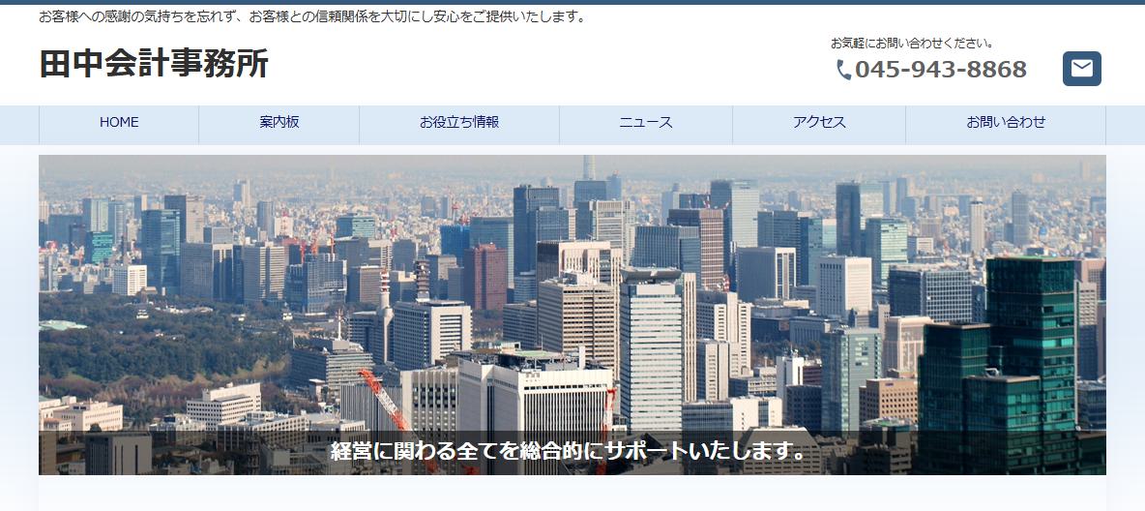
Task: Click the mail envelope contact icon
Action: pyautogui.click(x=1081, y=69)
